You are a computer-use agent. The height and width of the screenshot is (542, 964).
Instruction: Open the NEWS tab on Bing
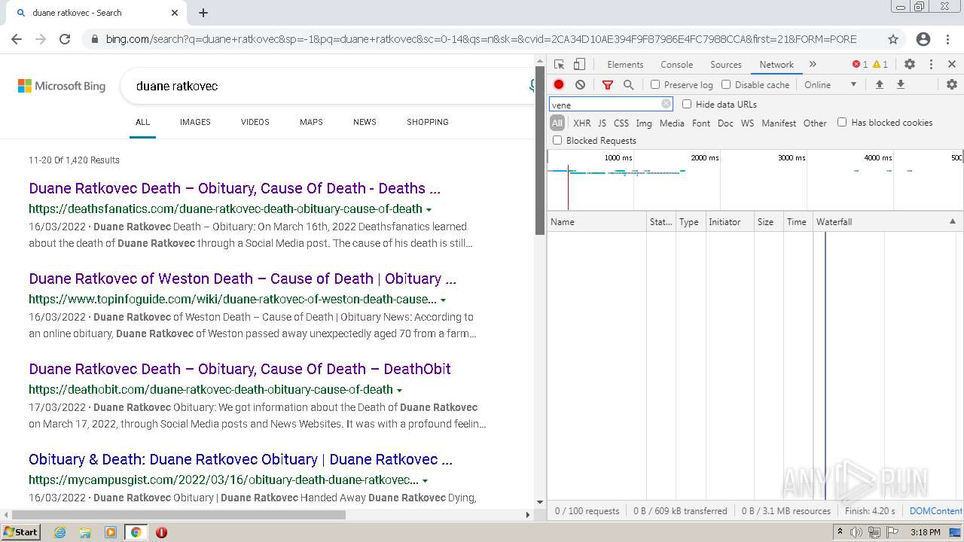click(x=365, y=122)
